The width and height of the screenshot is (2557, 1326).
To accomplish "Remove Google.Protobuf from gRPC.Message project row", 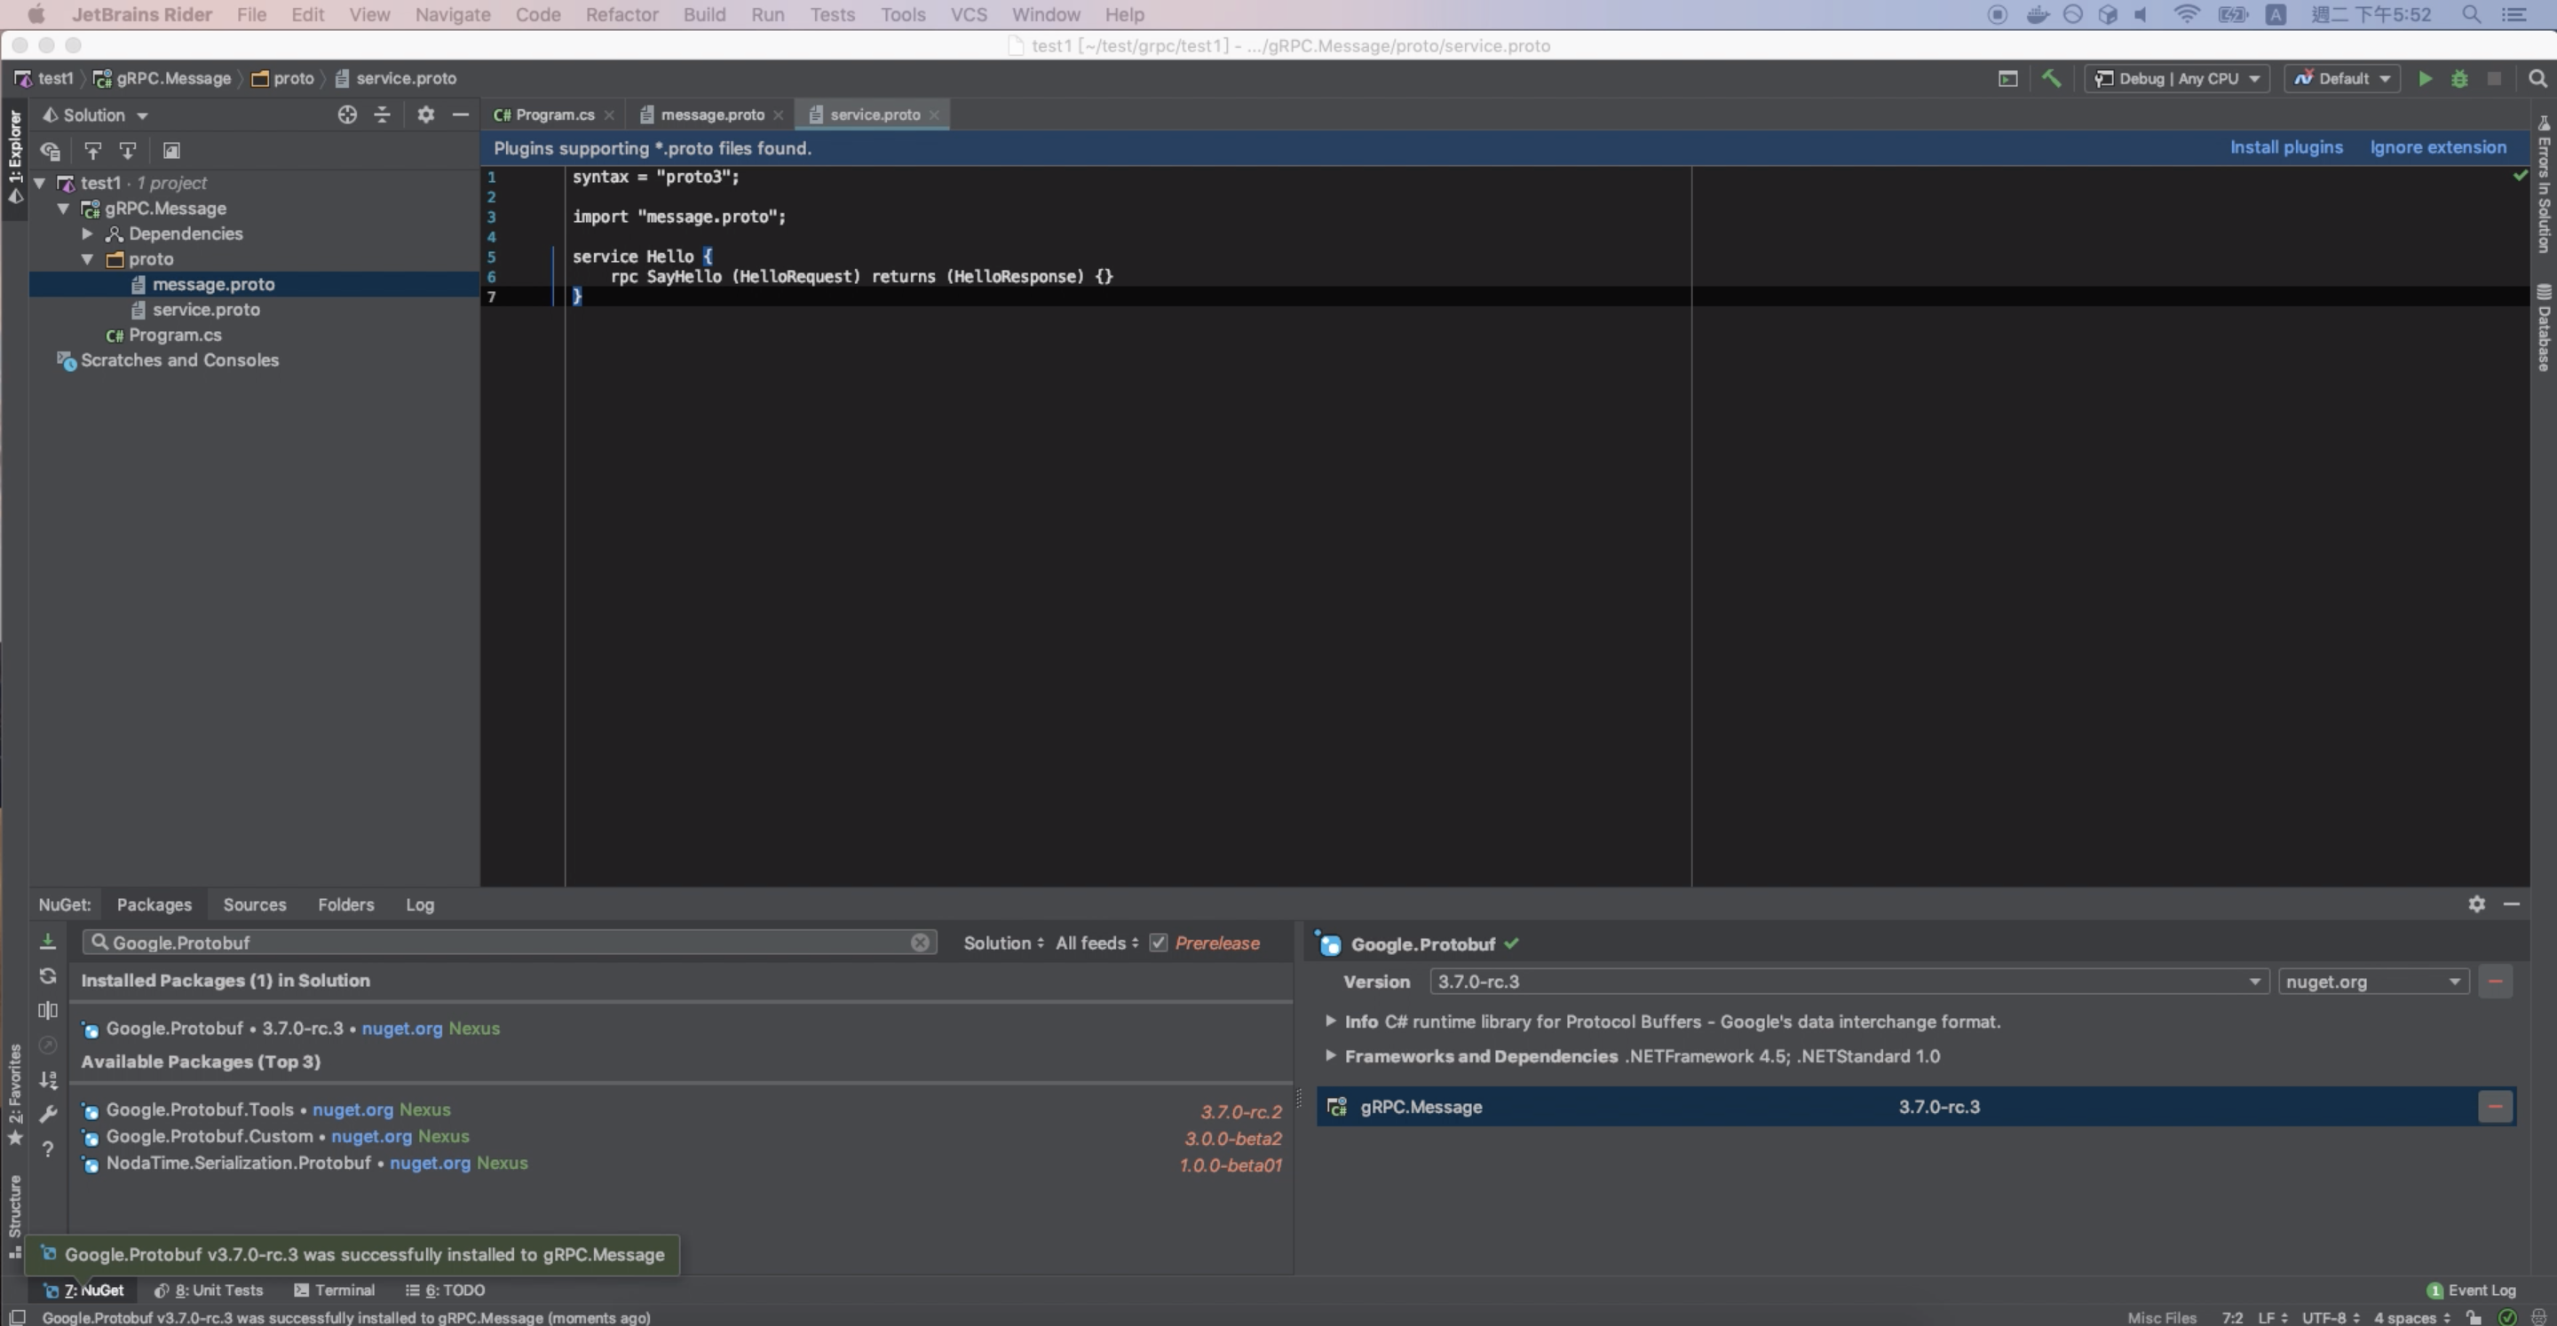I will point(2496,1107).
